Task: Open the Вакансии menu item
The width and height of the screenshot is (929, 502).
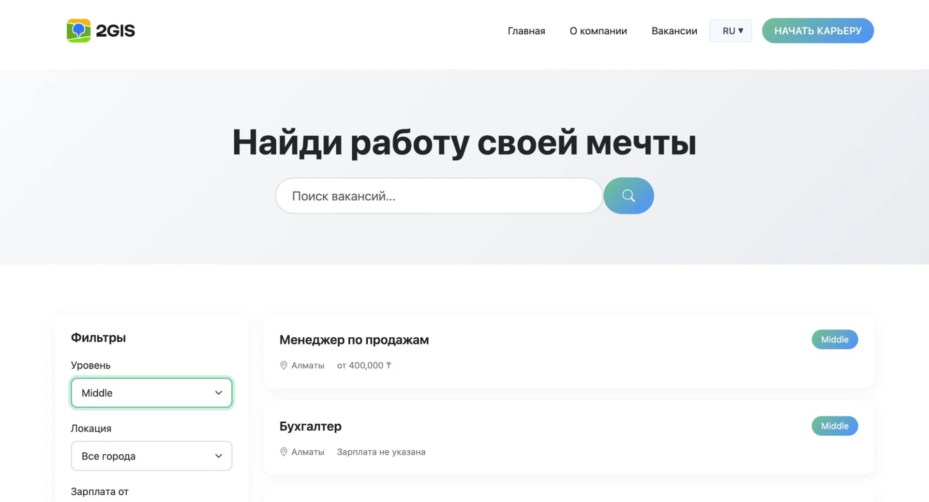Action: [674, 31]
